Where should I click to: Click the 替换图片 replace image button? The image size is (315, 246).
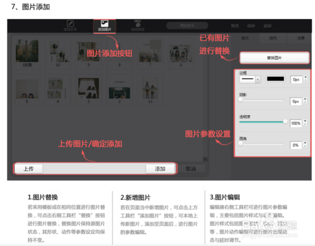click(x=274, y=58)
